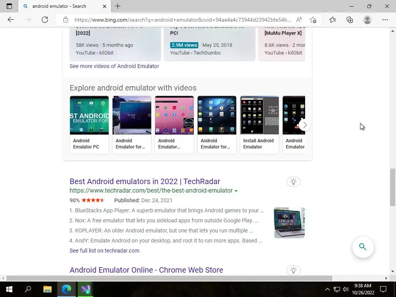The height and width of the screenshot is (297, 396).
Task: Add this page to favorites
Action: pos(313,20)
